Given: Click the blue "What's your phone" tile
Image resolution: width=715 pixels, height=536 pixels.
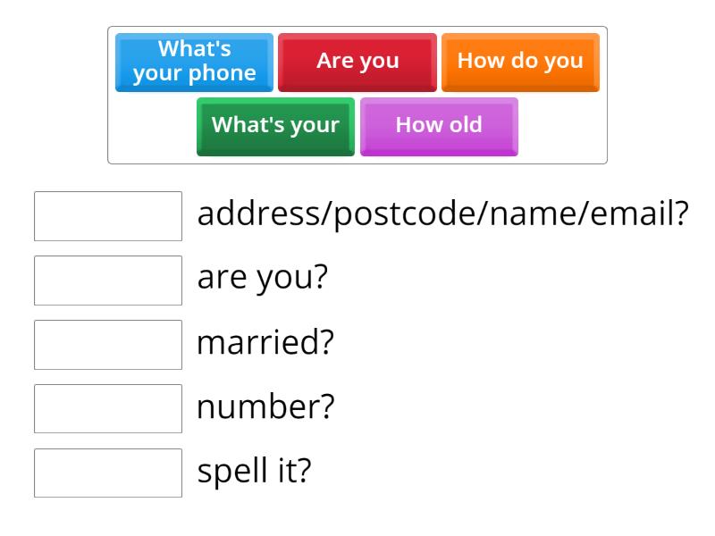Looking at the screenshot, I should [x=194, y=62].
